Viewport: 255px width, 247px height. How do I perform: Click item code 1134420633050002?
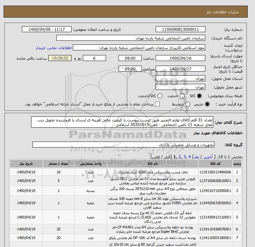click(215, 203)
